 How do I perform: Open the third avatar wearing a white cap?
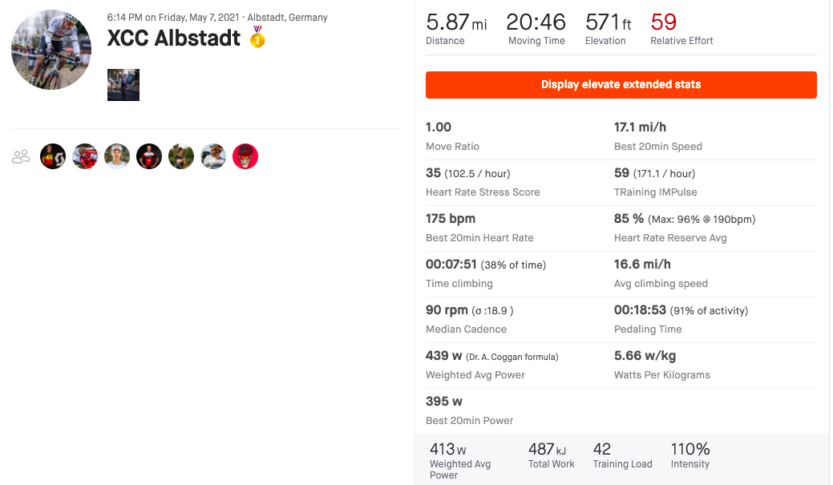[x=117, y=156]
